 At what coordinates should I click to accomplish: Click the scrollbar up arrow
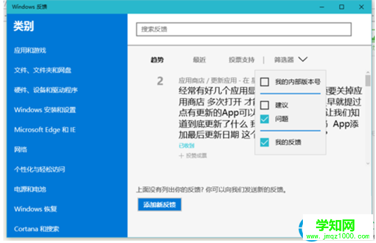[368, 72]
